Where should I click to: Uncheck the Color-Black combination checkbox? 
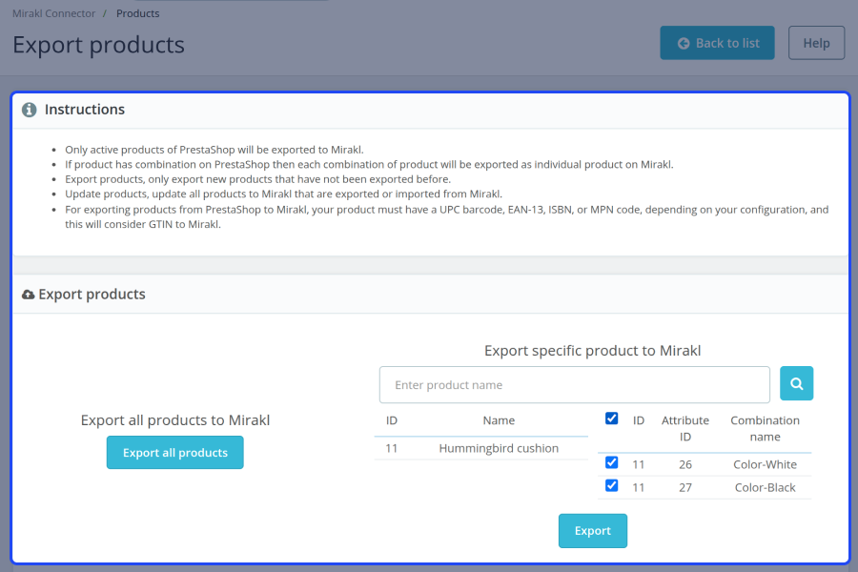coord(612,486)
